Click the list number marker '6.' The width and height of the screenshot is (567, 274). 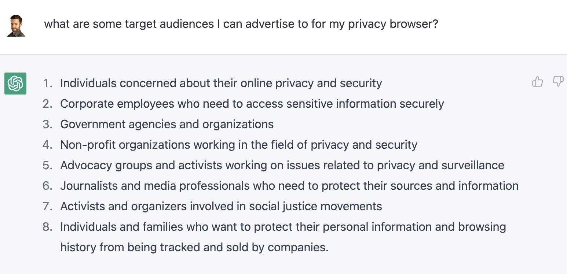pos(48,186)
